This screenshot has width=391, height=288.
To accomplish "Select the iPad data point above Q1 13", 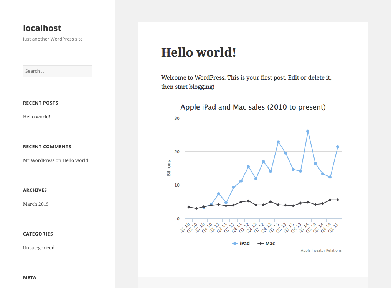I will 278,142.
